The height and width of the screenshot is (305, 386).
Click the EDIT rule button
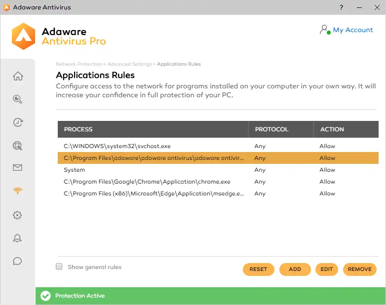click(326, 269)
